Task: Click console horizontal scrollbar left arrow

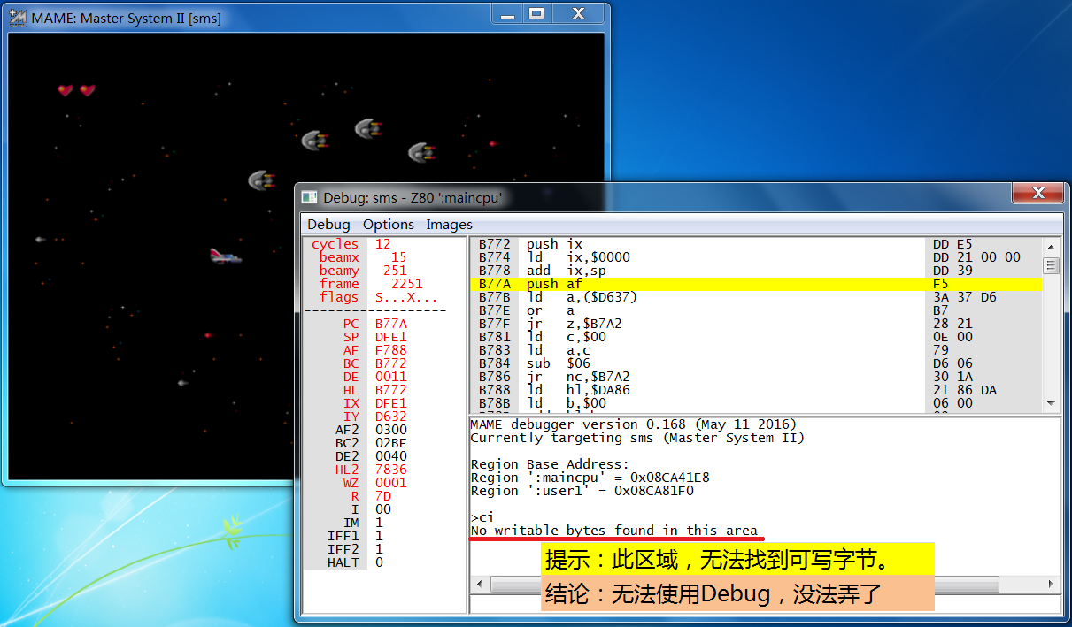Action: tap(478, 585)
